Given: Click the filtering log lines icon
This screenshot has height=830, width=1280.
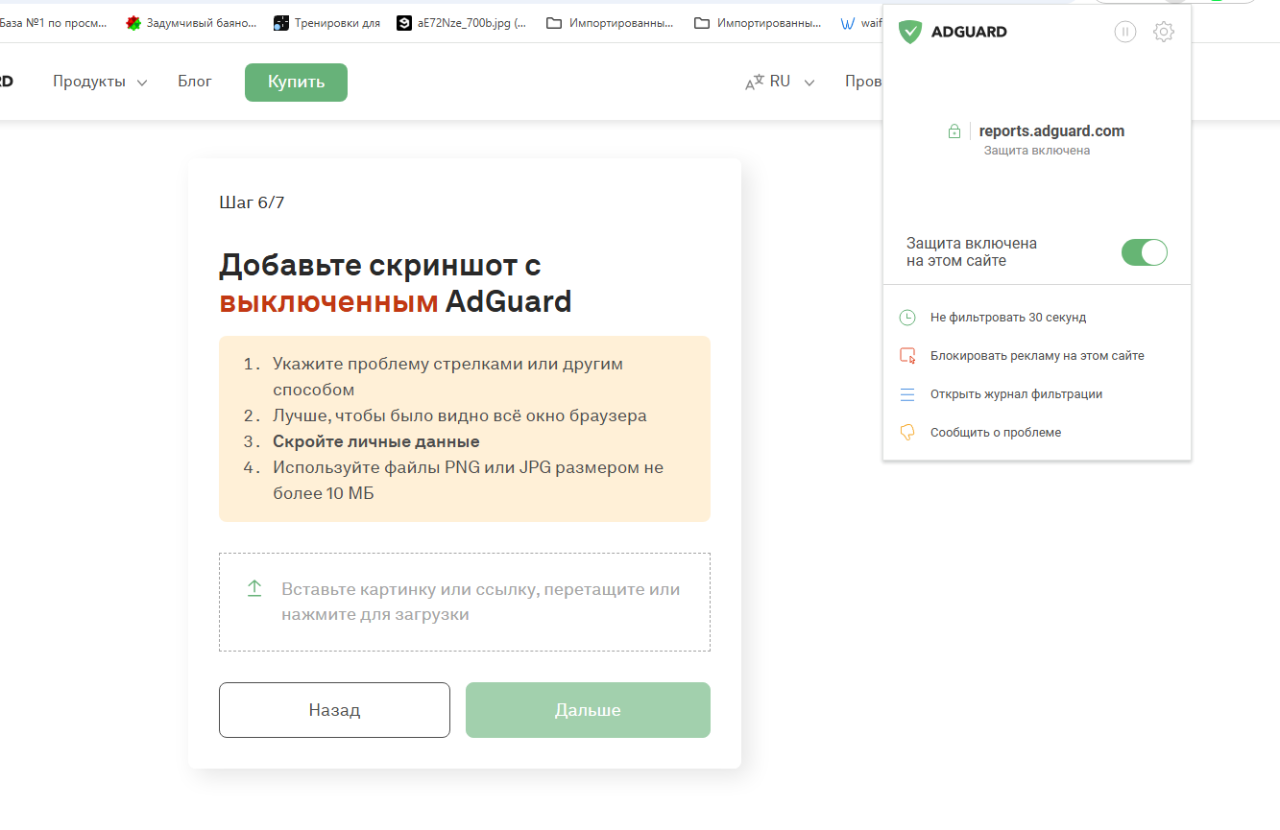Looking at the screenshot, I should point(906,394).
